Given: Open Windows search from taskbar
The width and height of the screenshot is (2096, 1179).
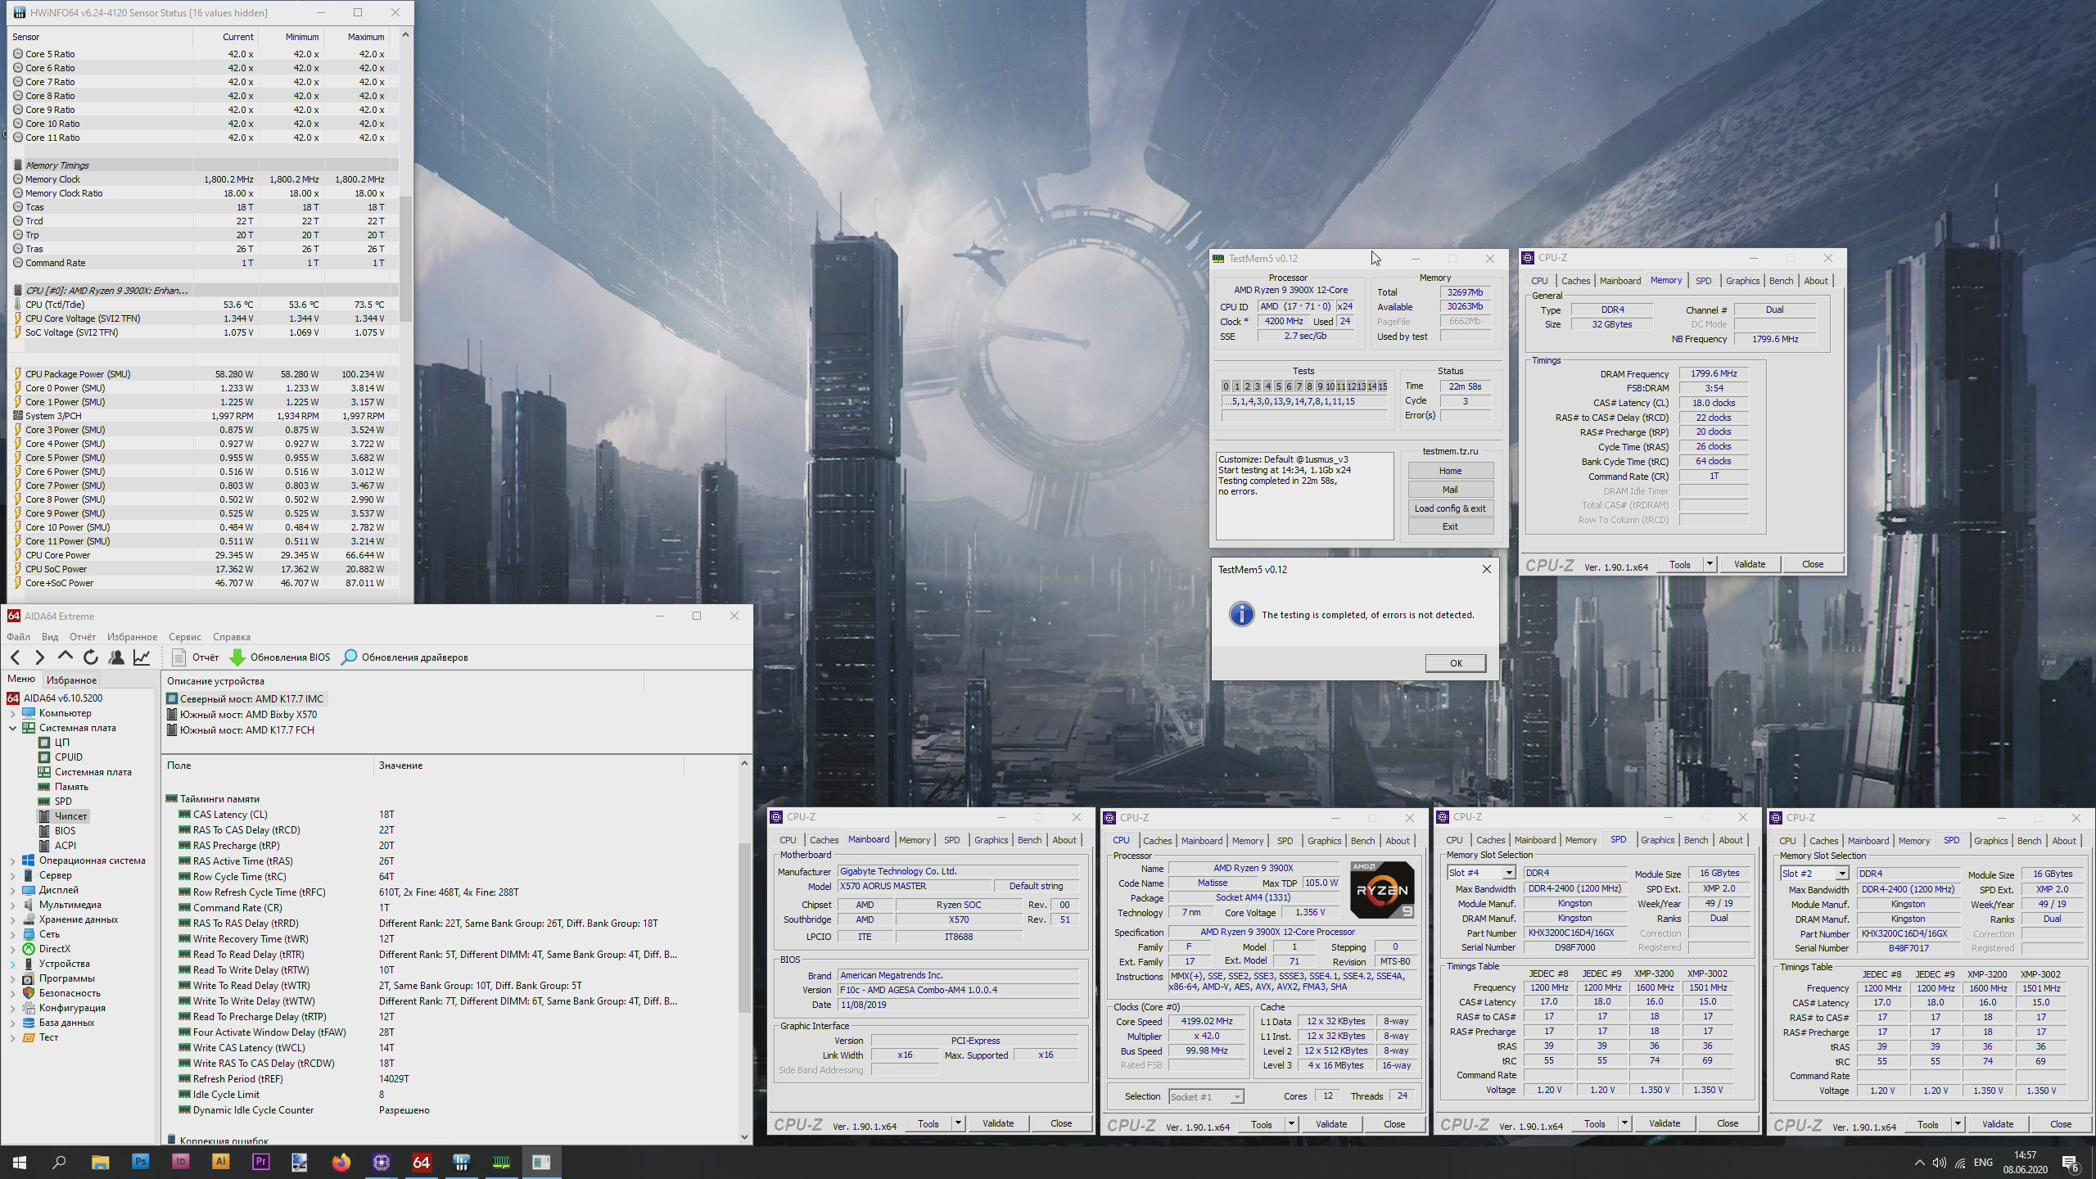Looking at the screenshot, I should point(59,1161).
